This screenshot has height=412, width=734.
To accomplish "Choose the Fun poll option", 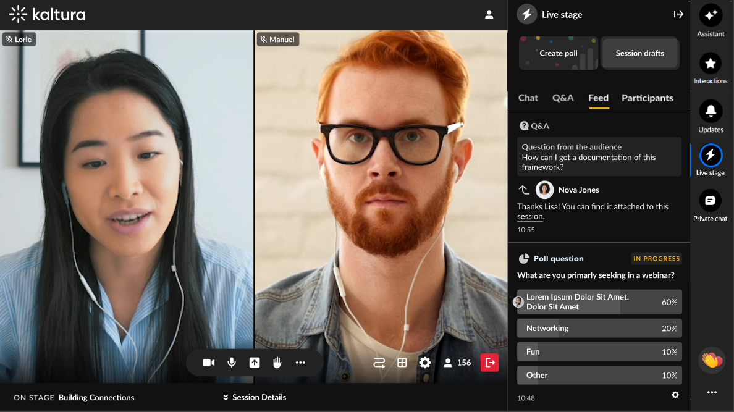I will coord(600,351).
